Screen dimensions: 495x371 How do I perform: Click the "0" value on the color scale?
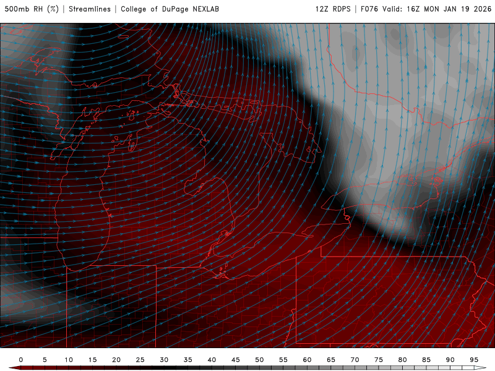pyautogui.click(x=21, y=360)
